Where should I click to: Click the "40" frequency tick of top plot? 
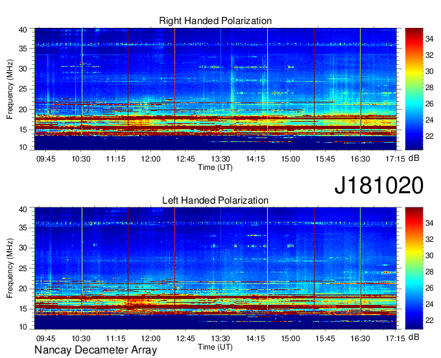(23, 30)
